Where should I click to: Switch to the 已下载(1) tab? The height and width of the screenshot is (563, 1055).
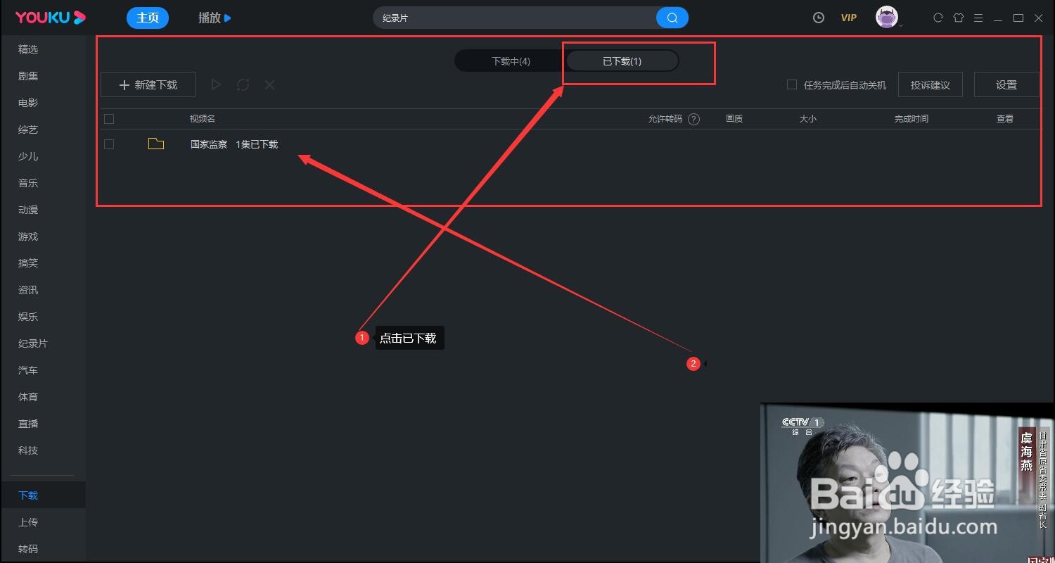click(x=622, y=61)
